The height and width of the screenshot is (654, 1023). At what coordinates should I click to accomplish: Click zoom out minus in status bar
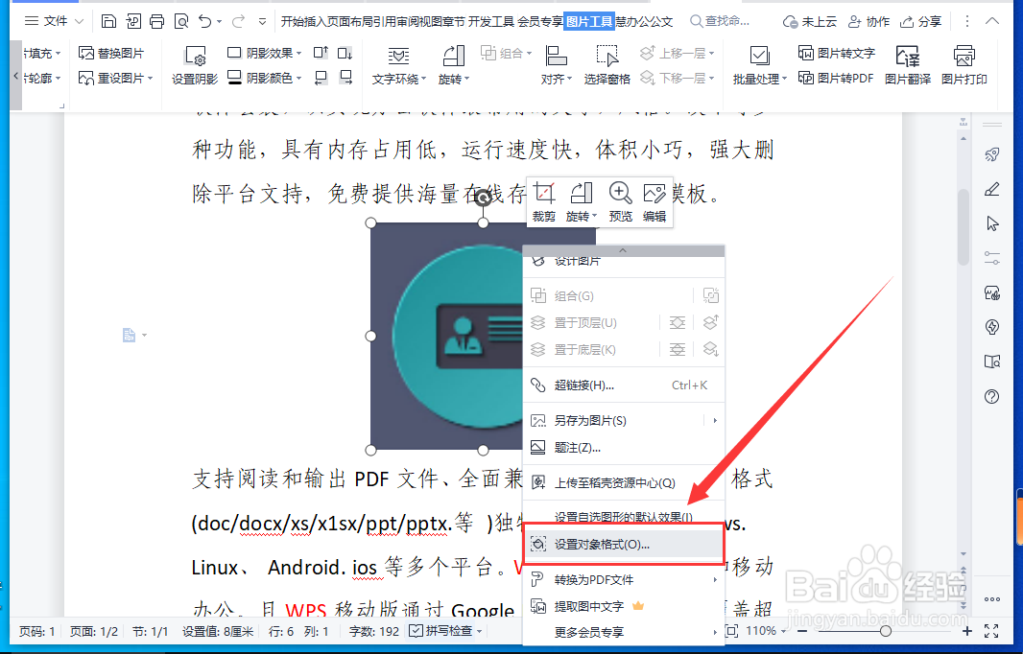[802, 631]
